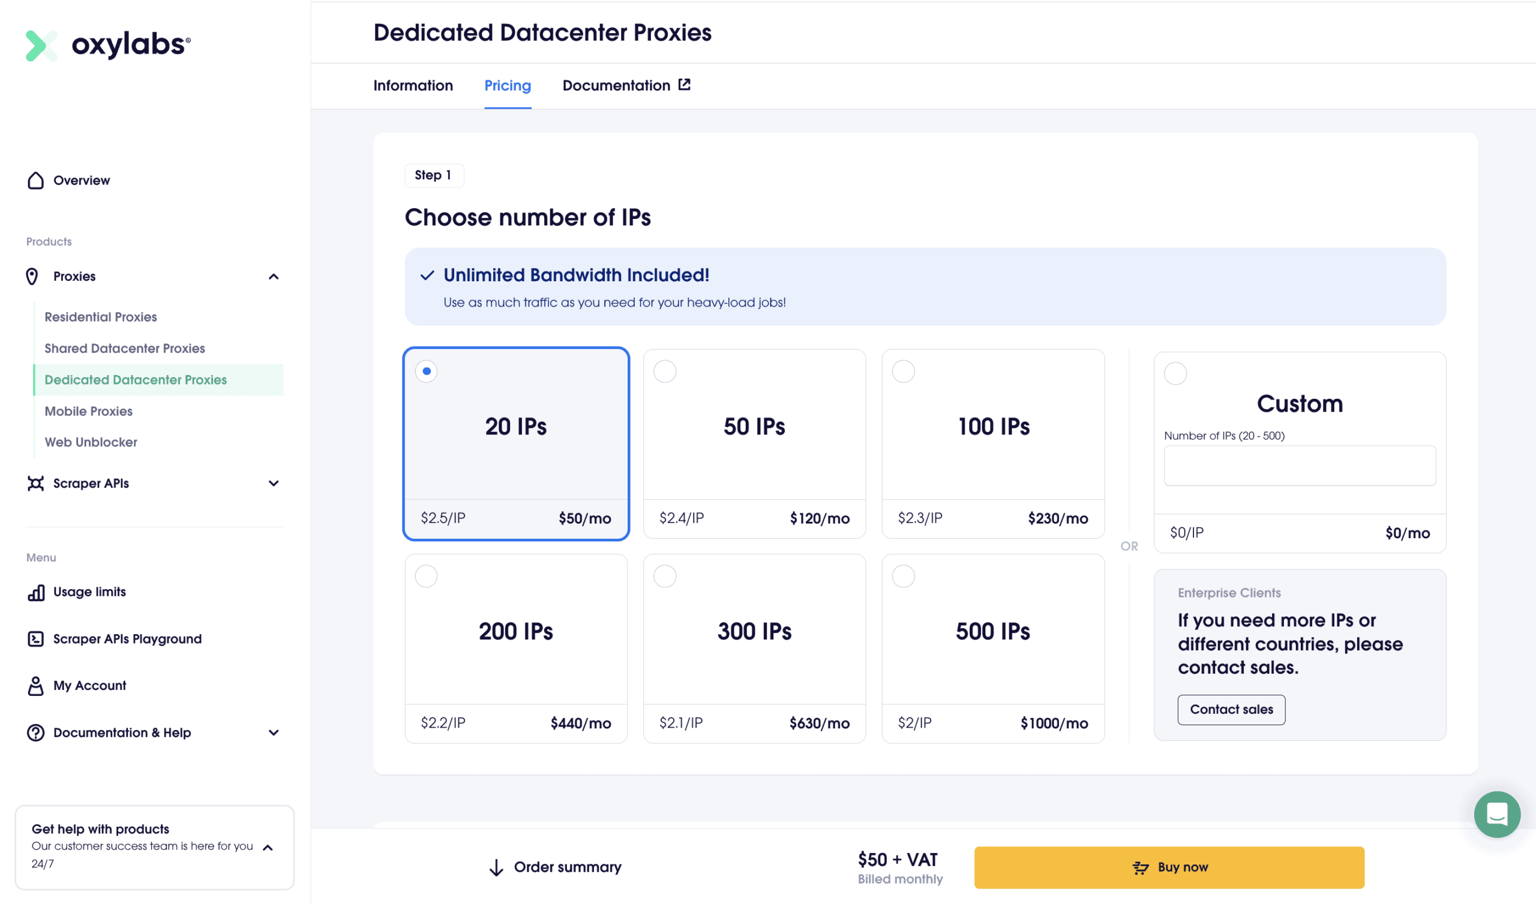Click the Unlimited Bandwidth Included! heading
Screen dimensions: 1536x904
pos(576,275)
